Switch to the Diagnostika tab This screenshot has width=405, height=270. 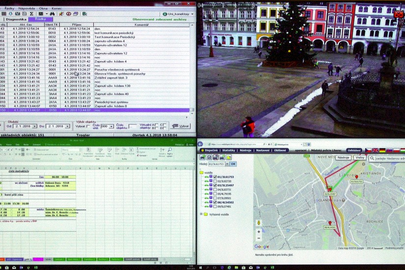click(16, 19)
